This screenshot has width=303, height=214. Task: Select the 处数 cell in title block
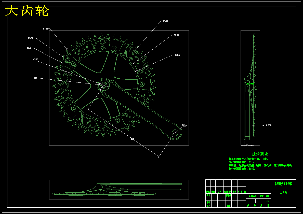(x=213, y=192)
